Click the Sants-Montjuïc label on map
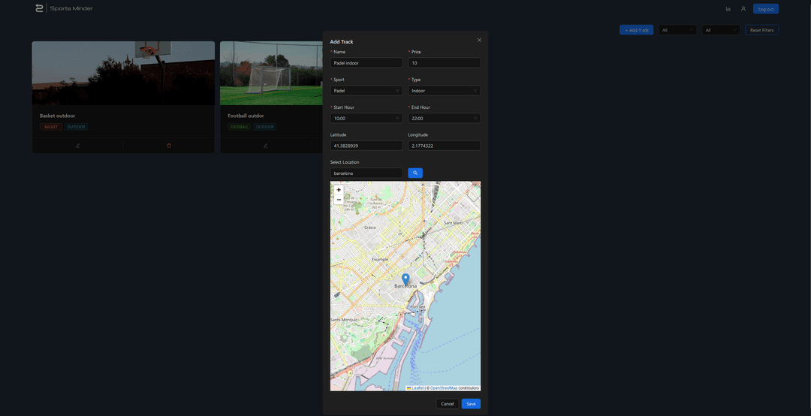 click(343, 320)
